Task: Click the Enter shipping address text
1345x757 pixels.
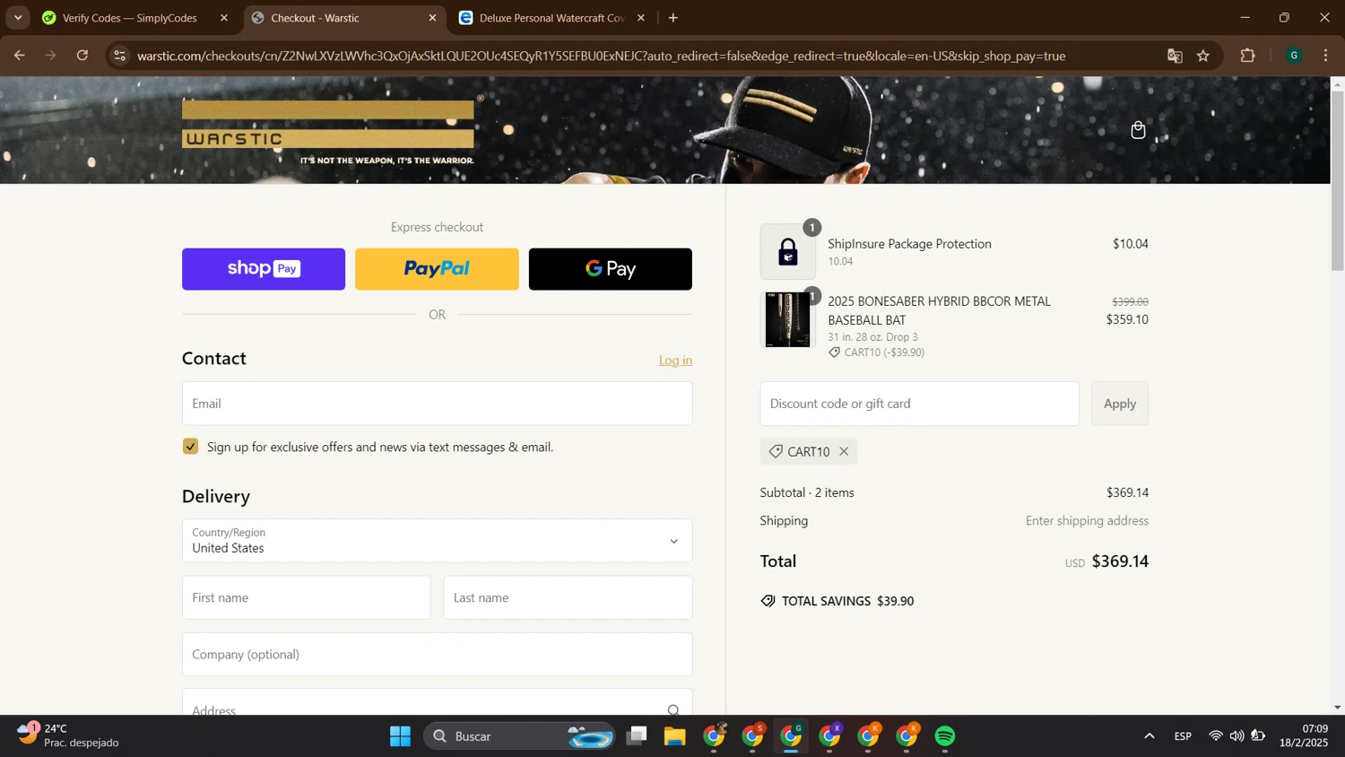Action: pos(1087,520)
